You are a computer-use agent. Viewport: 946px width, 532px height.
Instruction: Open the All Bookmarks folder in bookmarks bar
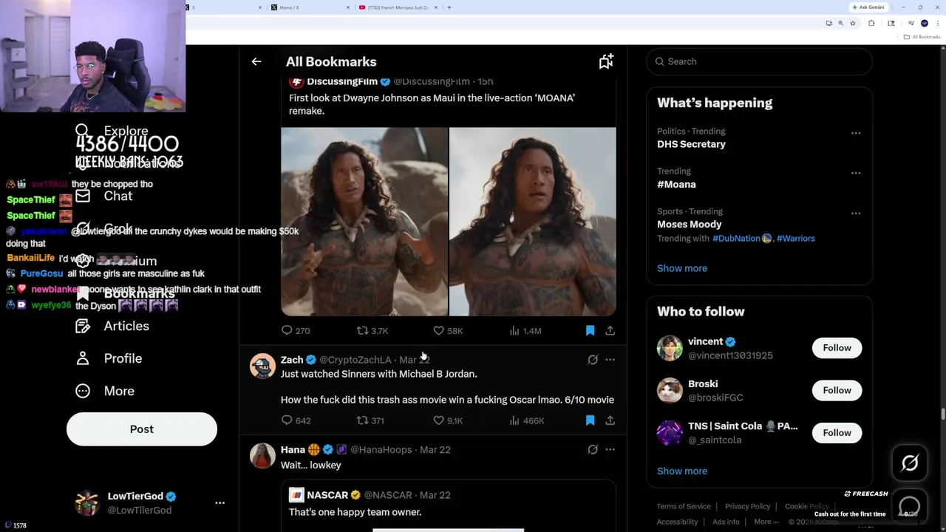coord(923,37)
